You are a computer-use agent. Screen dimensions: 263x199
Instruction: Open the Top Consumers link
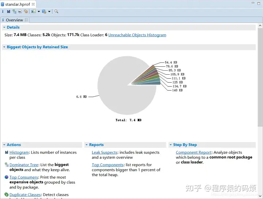coord(24,177)
